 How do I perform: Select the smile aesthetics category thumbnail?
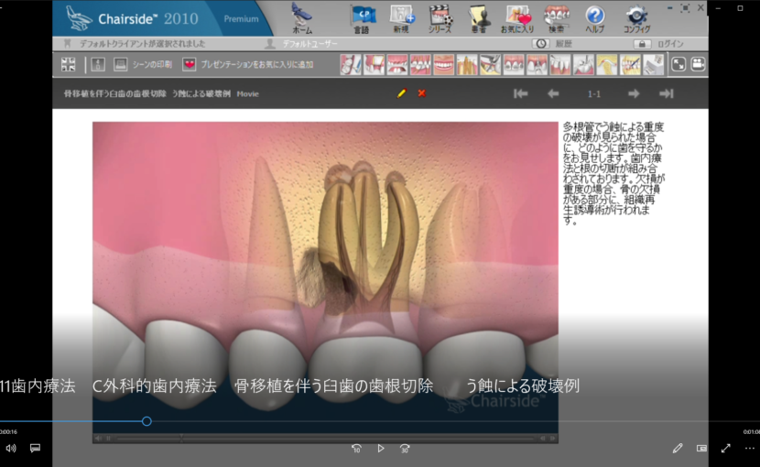(x=443, y=64)
